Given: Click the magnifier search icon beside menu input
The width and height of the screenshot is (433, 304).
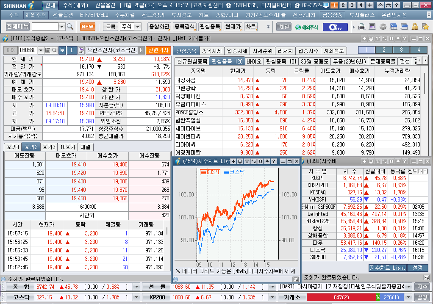Looking at the screenshot, I should [x=70, y=27].
